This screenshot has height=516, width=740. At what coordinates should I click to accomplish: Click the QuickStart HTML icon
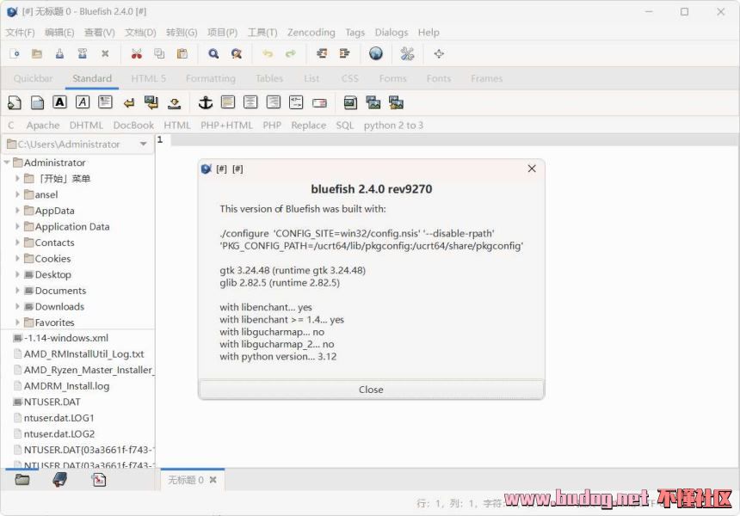click(x=14, y=102)
